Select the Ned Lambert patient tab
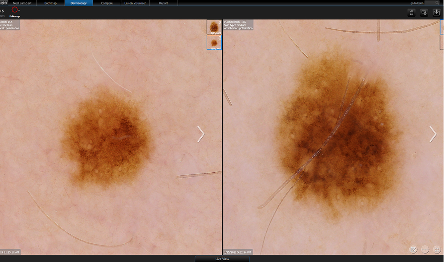Image resolution: width=444 pixels, height=262 pixels. (22, 3)
